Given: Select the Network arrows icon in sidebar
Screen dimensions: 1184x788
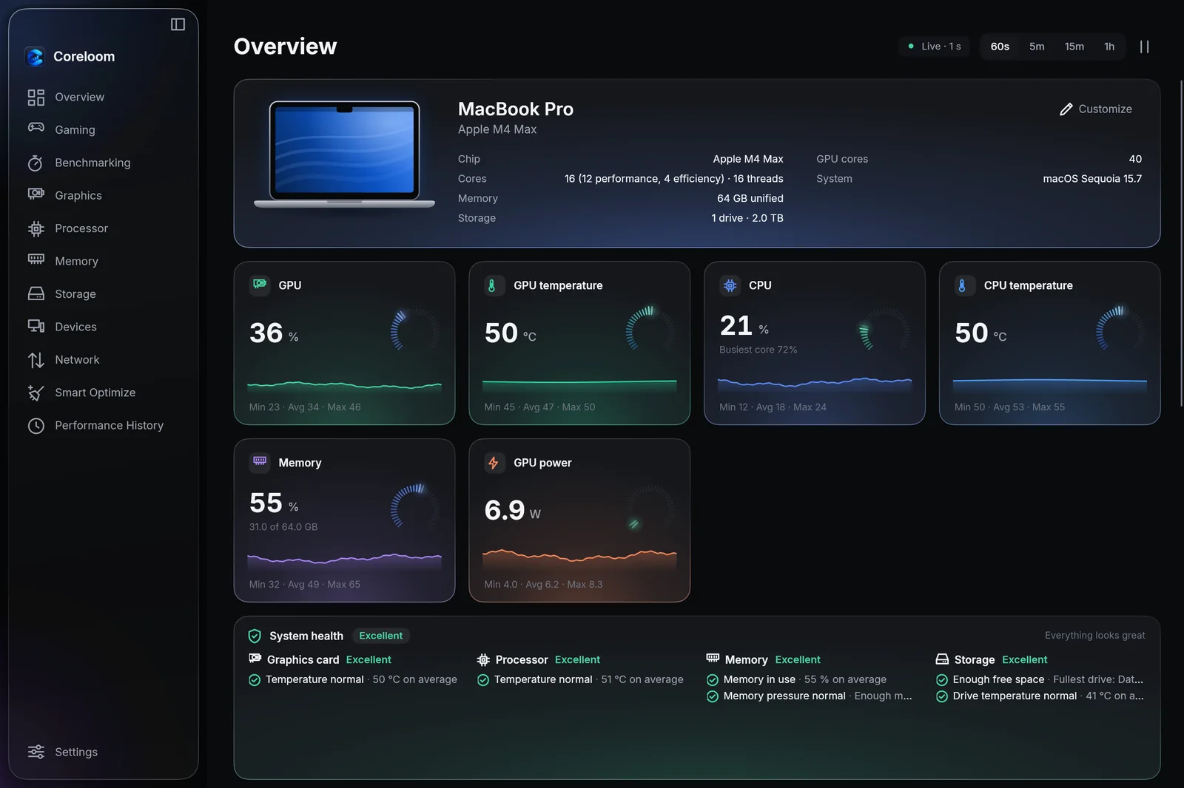Looking at the screenshot, I should point(36,360).
